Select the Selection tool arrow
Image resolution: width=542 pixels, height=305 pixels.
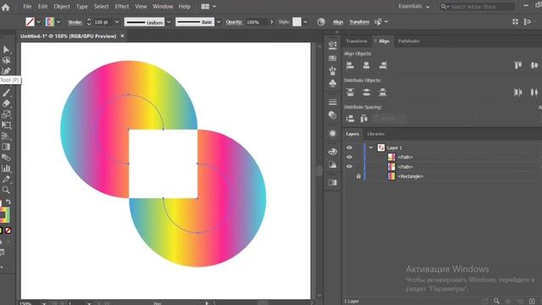6,49
